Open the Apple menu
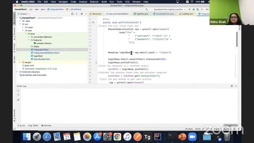This screenshot has height=143, width=254. [17, 2]
